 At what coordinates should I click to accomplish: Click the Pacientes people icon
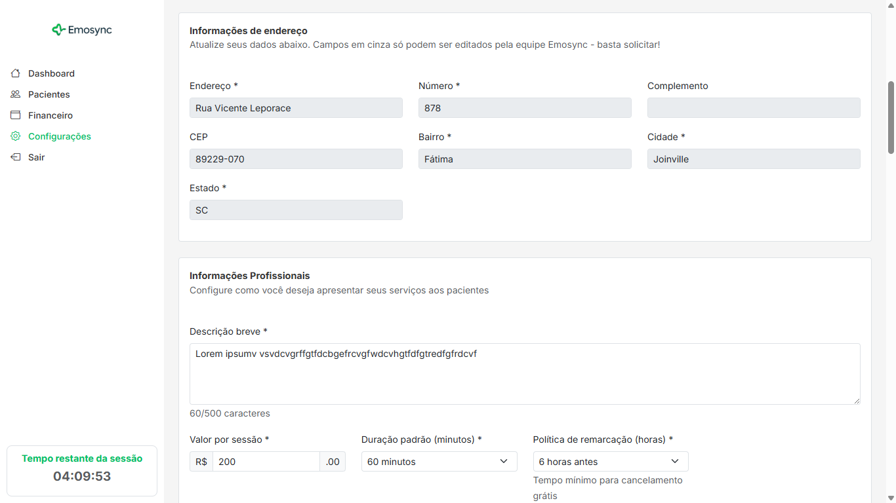[x=16, y=94]
